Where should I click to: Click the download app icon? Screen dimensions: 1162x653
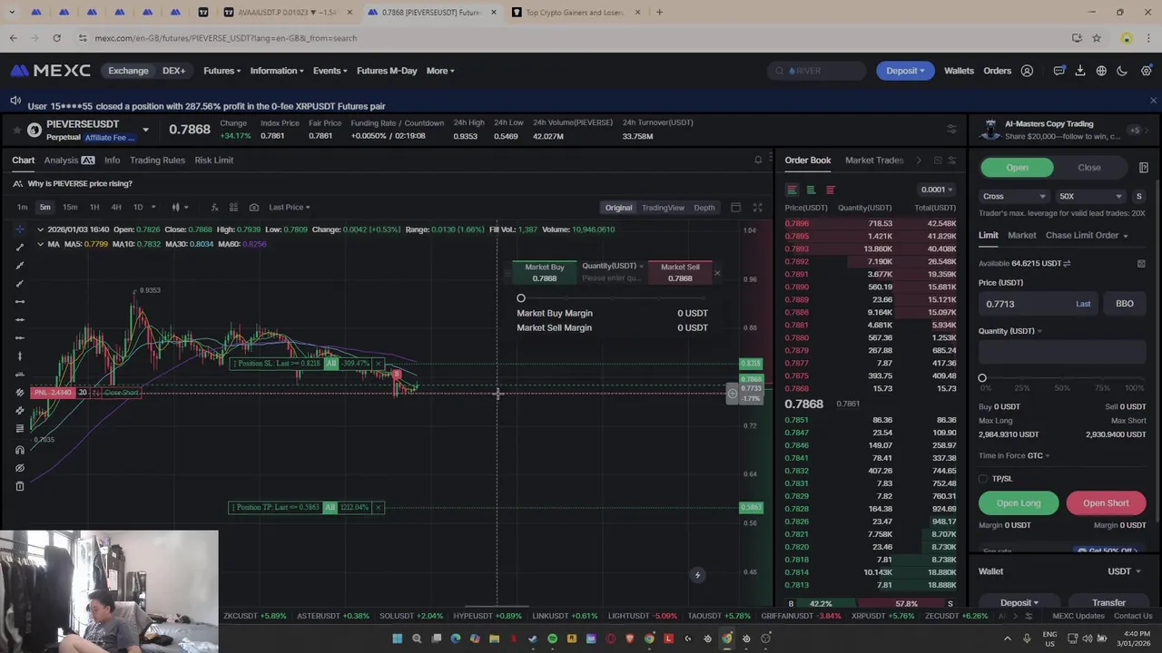(1080, 71)
